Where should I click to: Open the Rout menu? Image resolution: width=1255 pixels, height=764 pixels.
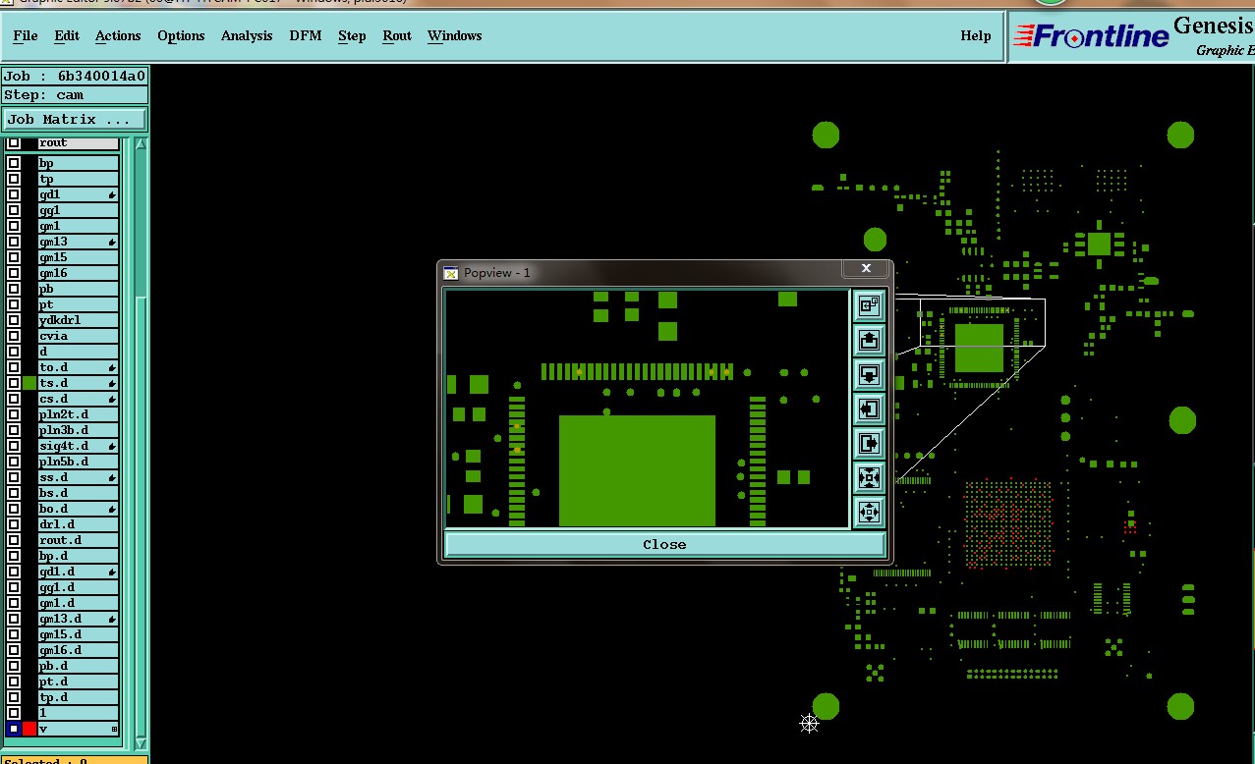point(397,35)
